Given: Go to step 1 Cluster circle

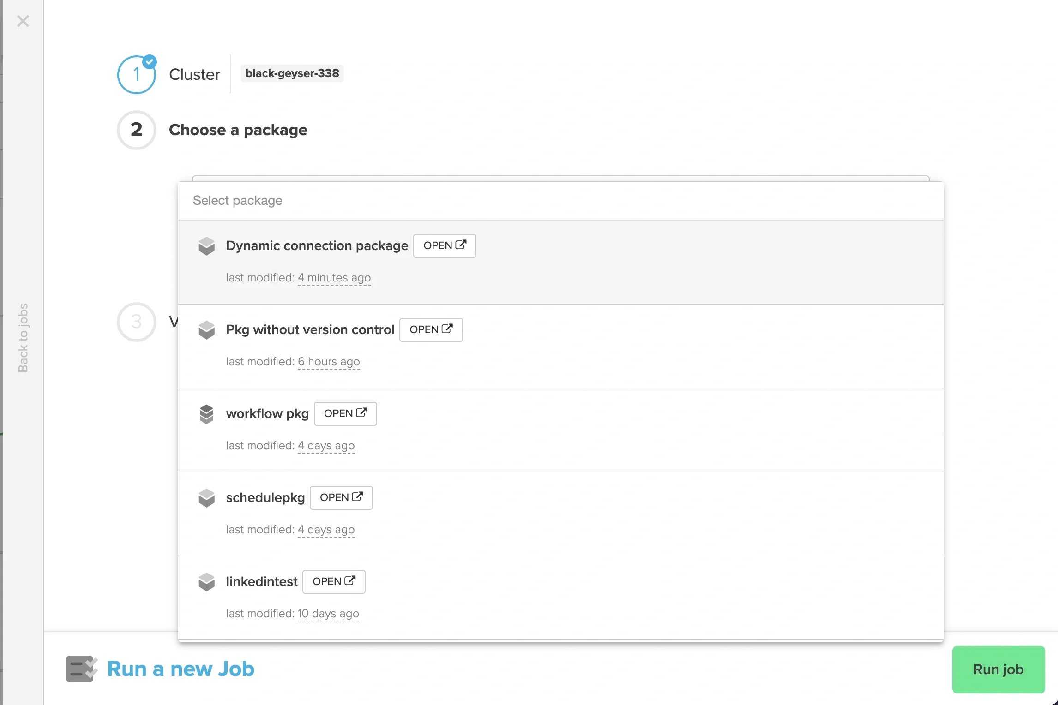Looking at the screenshot, I should pyautogui.click(x=137, y=75).
